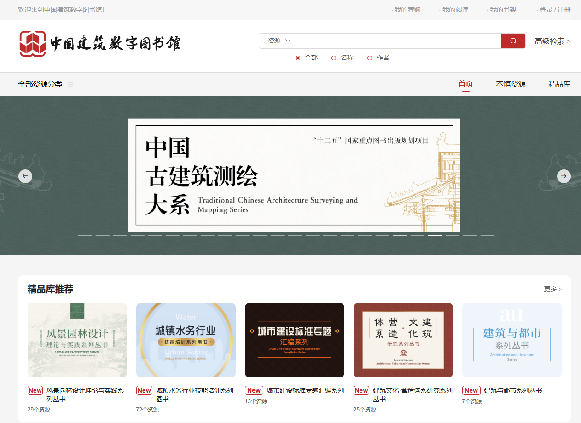Click the red search magnifier button

(x=513, y=41)
